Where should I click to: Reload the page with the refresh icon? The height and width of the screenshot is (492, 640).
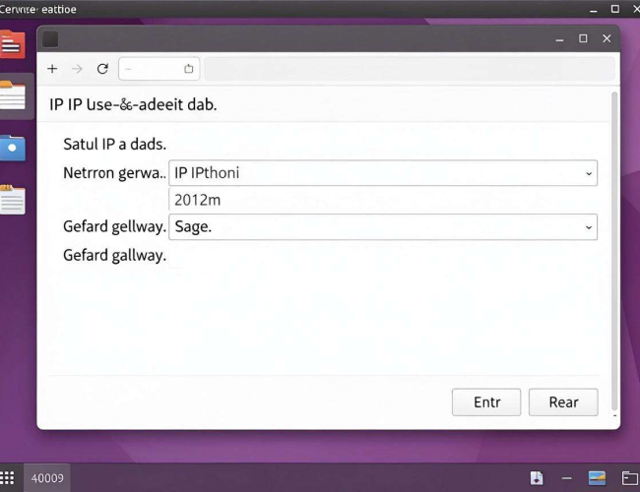click(102, 69)
